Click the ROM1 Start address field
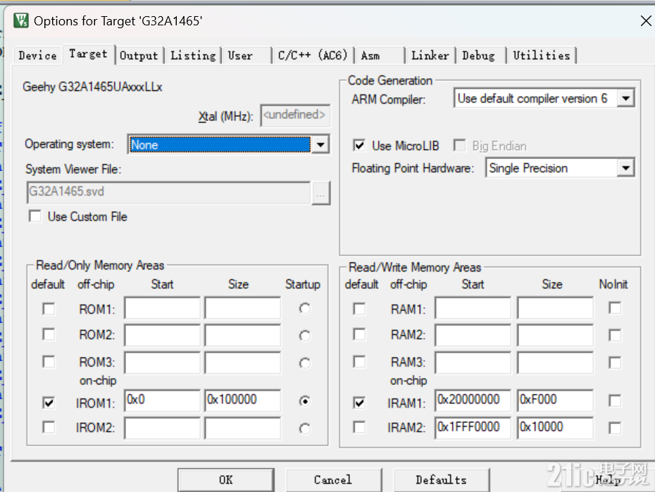 click(162, 308)
